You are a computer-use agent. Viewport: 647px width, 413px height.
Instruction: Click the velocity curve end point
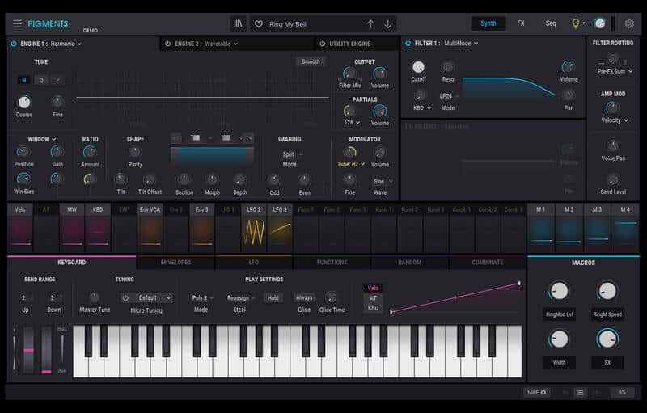click(x=519, y=283)
